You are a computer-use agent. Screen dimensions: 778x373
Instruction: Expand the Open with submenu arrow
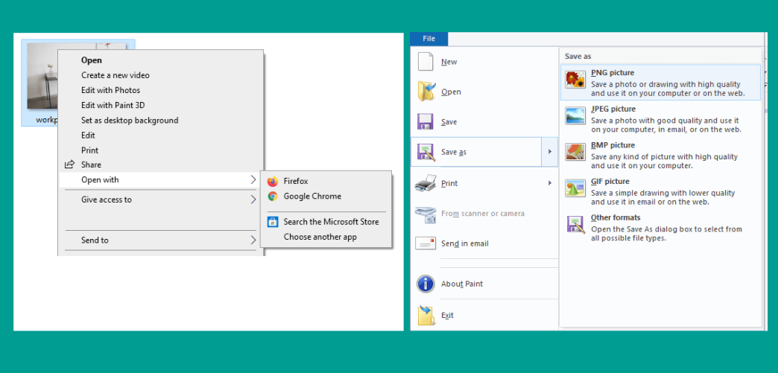click(253, 179)
